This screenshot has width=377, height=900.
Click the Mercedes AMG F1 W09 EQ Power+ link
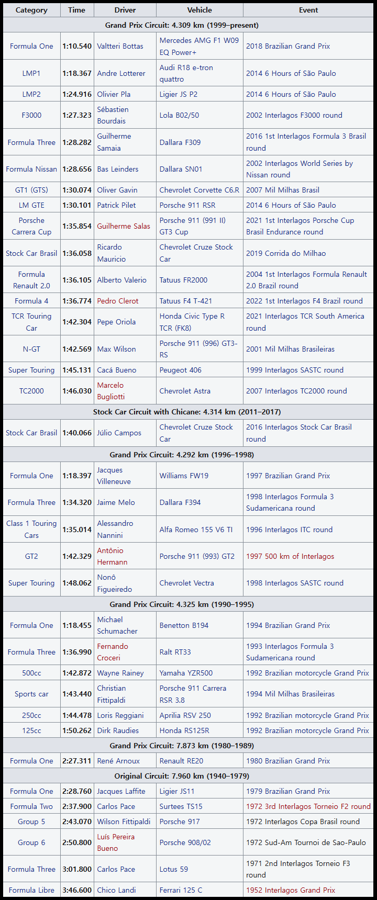click(x=199, y=46)
